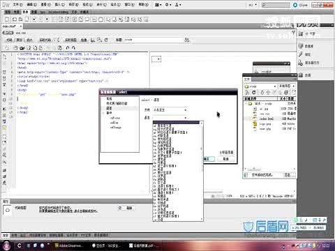Switch to the 常用 insert bar tab

(x=8, y=12)
